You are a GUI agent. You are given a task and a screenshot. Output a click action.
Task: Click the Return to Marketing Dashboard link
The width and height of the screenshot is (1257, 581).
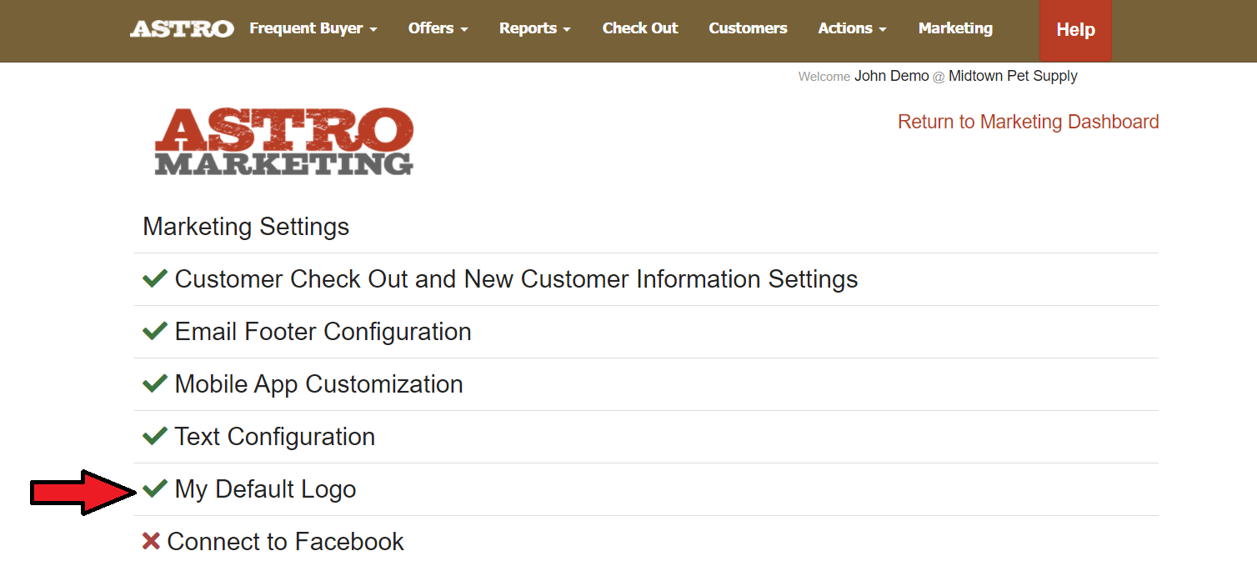(x=1029, y=122)
